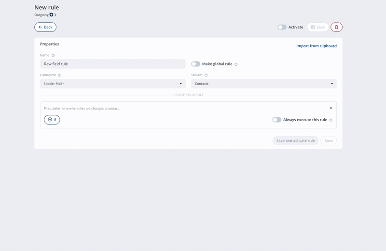Show help for Always execute this rule
The width and height of the screenshot is (386, 251).
(x=331, y=120)
